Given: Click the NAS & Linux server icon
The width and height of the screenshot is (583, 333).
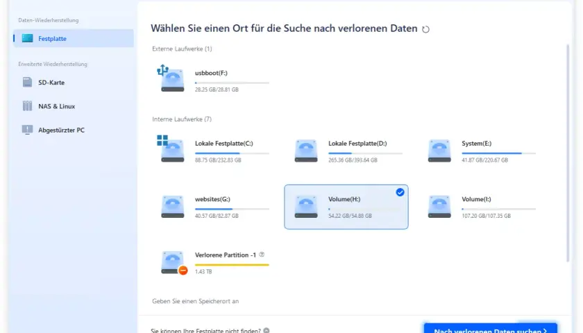Looking at the screenshot, I should point(27,106).
